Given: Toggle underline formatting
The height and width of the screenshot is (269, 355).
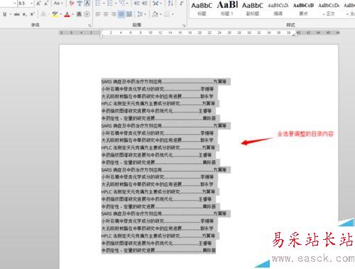Looking at the screenshot, I should (5, 14).
